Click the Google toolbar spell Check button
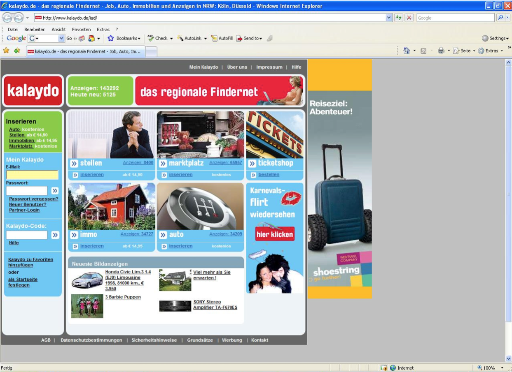Screen dimensions: 512x372 [160, 38]
